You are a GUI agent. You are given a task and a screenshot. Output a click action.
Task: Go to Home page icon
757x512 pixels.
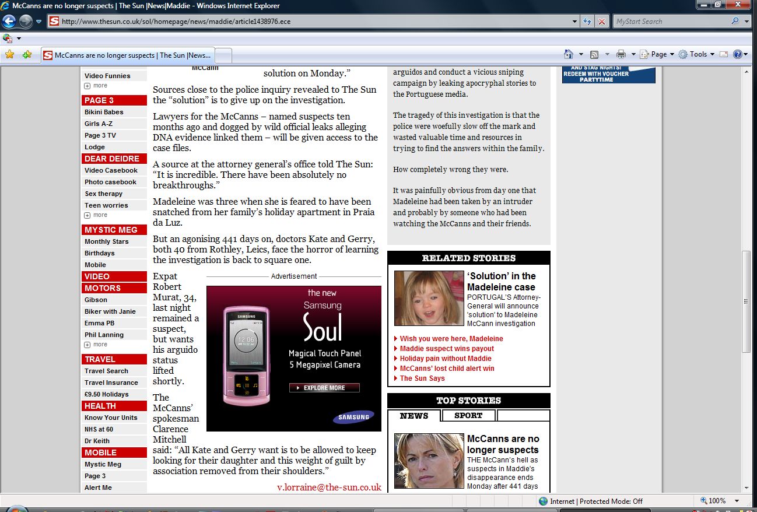point(569,54)
